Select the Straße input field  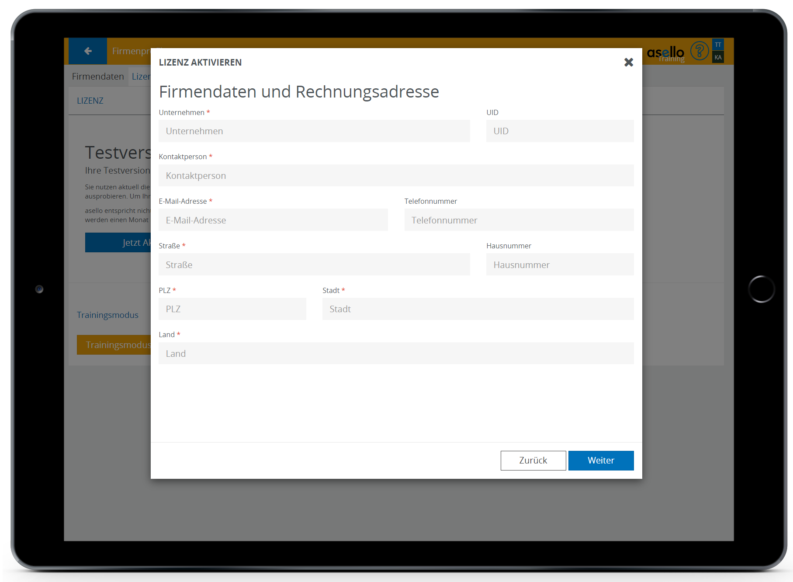click(x=314, y=265)
